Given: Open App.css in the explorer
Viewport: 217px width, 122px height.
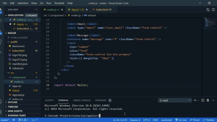Looking at the screenshot, I should click(x=17, y=86).
